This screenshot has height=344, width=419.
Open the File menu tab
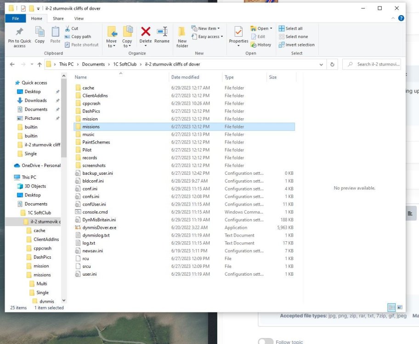click(x=15, y=19)
